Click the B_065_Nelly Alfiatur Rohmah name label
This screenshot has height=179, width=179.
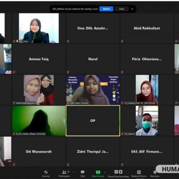click(31, 134)
